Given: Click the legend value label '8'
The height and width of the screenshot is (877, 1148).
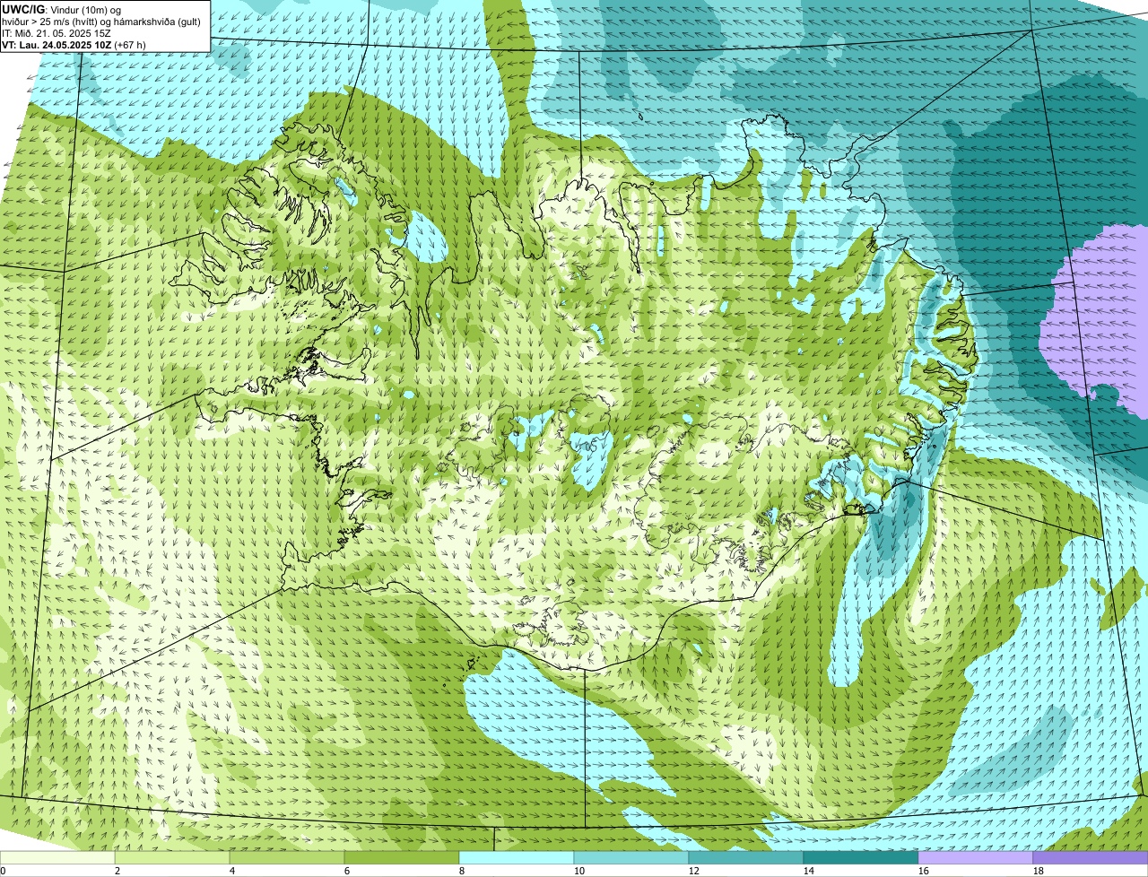Looking at the screenshot, I should (x=462, y=871).
